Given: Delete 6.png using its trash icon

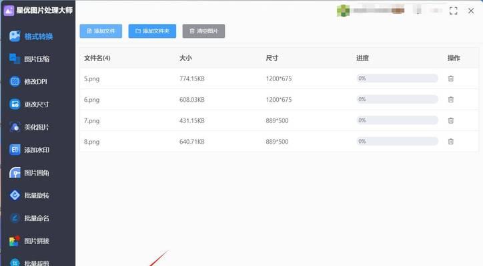Looking at the screenshot, I should 451,100.
